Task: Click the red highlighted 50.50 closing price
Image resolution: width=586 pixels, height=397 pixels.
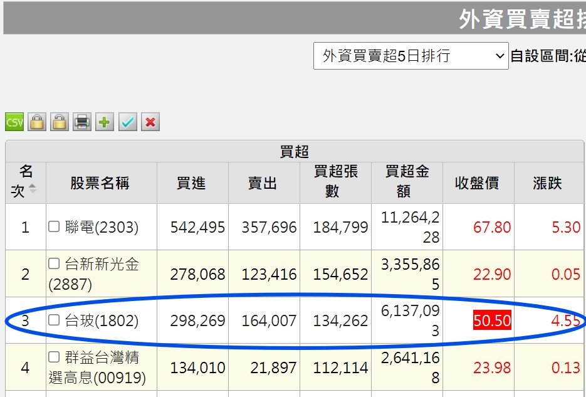Action: point(492,320)
